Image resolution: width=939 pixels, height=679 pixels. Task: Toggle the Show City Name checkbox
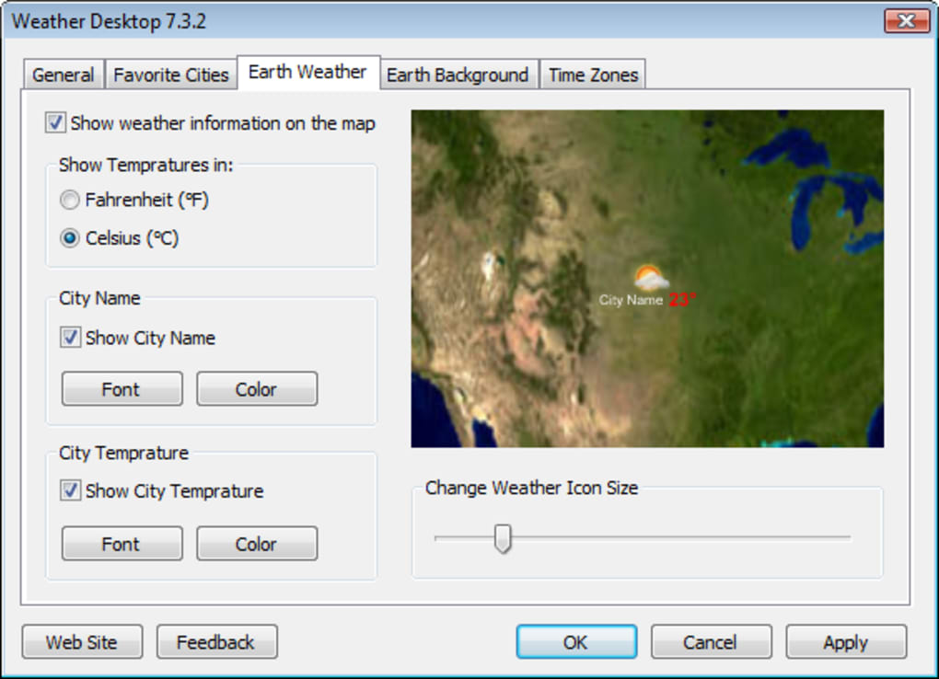point(68,339)
